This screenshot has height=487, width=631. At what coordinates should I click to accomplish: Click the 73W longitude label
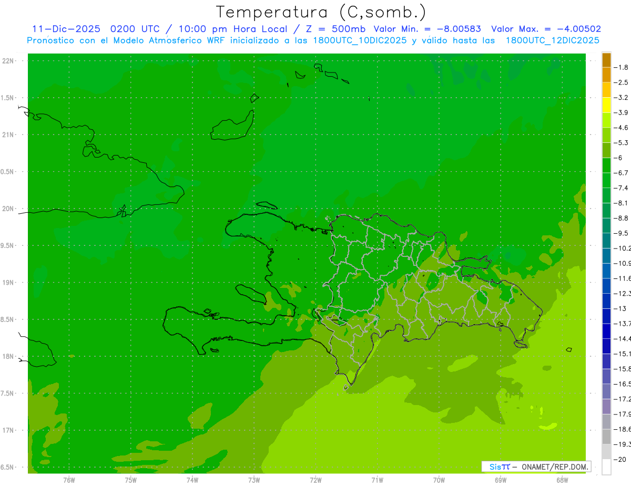[x=254, y=480]
